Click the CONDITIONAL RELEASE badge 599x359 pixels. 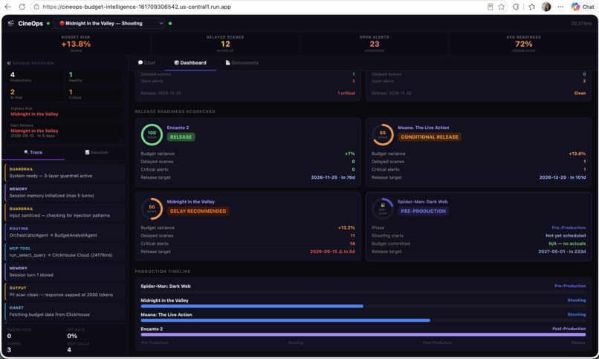click(430, 137)
